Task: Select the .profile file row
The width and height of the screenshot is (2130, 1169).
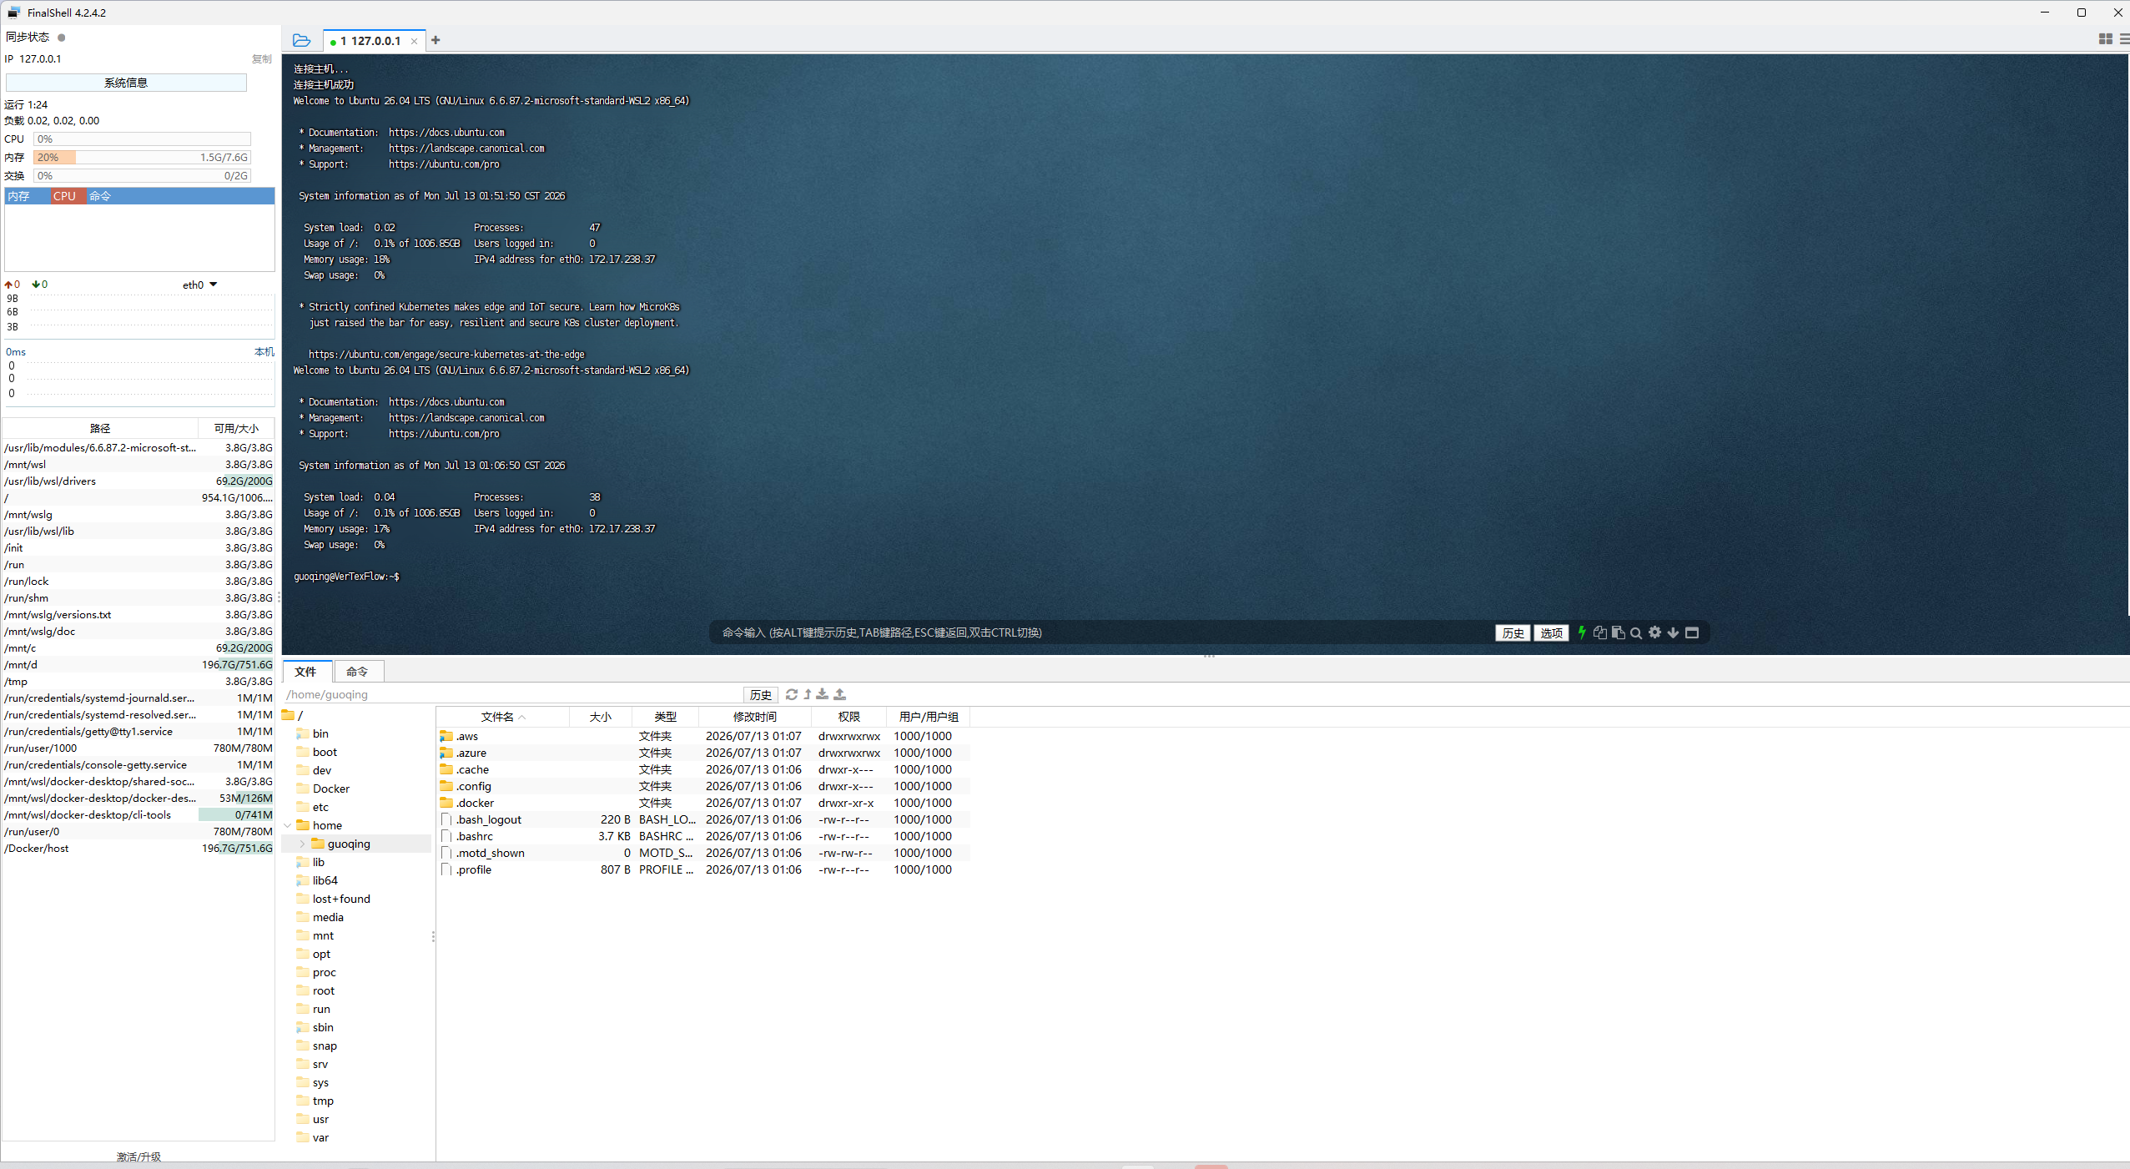Action: 703,869
